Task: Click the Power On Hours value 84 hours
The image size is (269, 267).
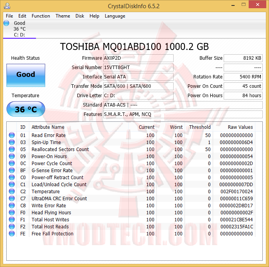Action: 243,95
